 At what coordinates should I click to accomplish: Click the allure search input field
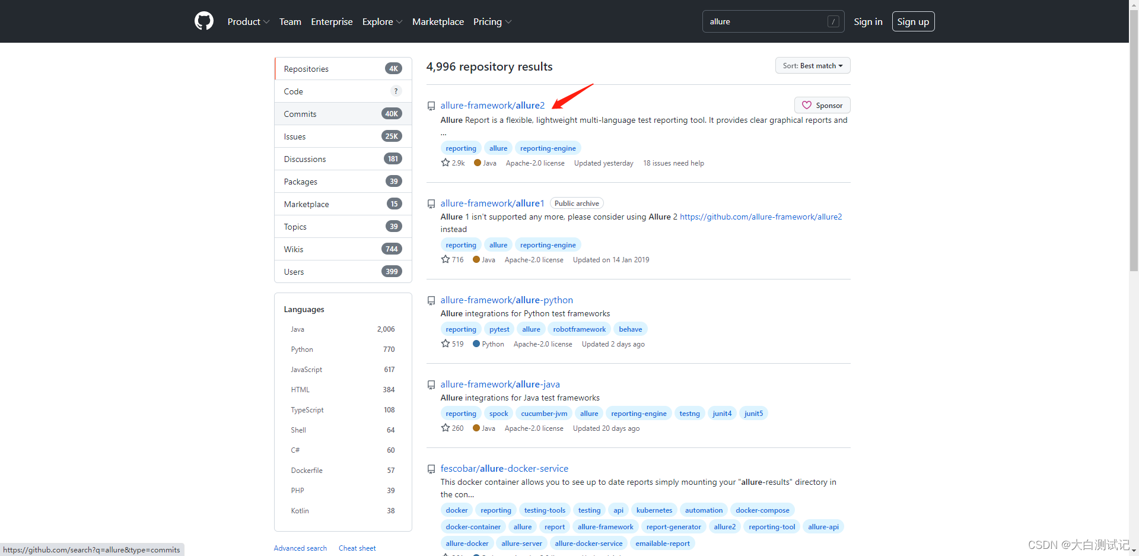point(773,21)
